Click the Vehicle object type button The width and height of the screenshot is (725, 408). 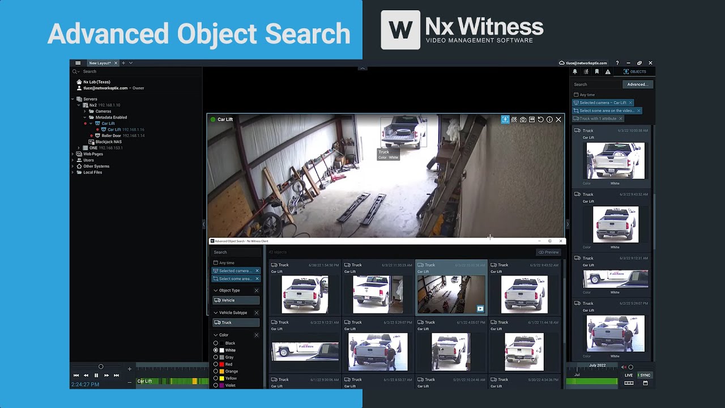click(x=236, y=300)
